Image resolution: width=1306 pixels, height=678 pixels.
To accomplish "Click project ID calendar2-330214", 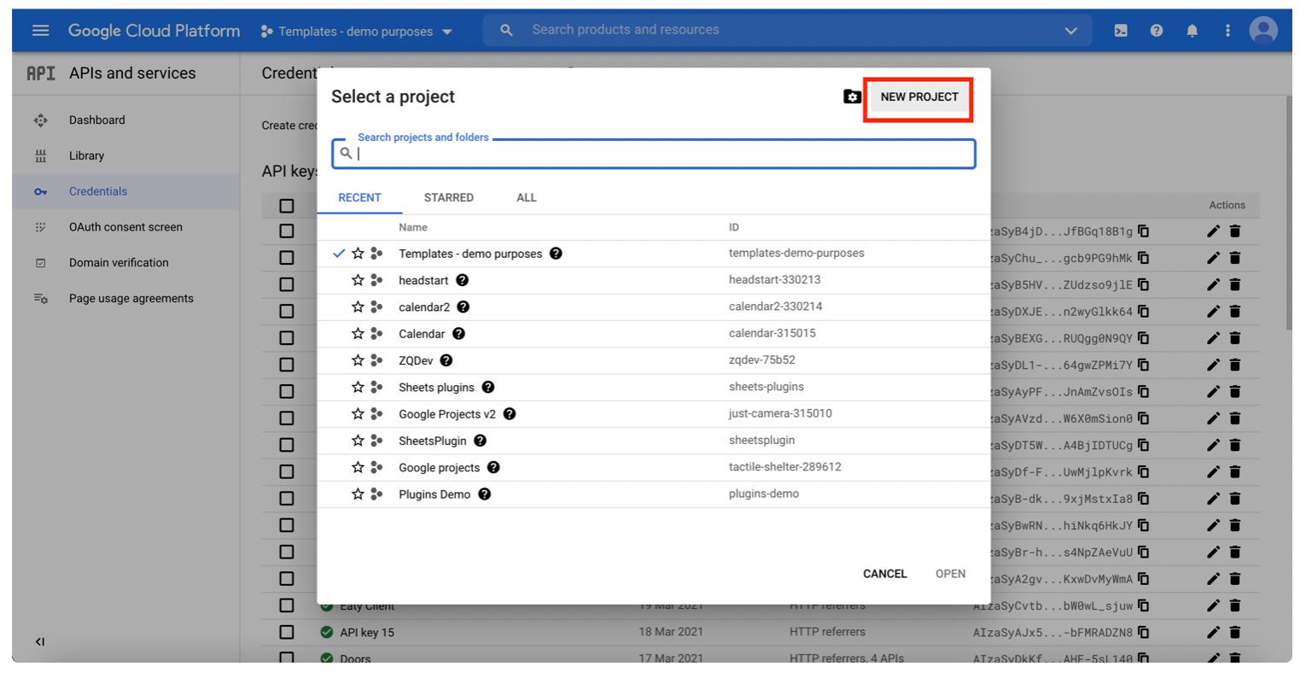I will pos(776,307).
